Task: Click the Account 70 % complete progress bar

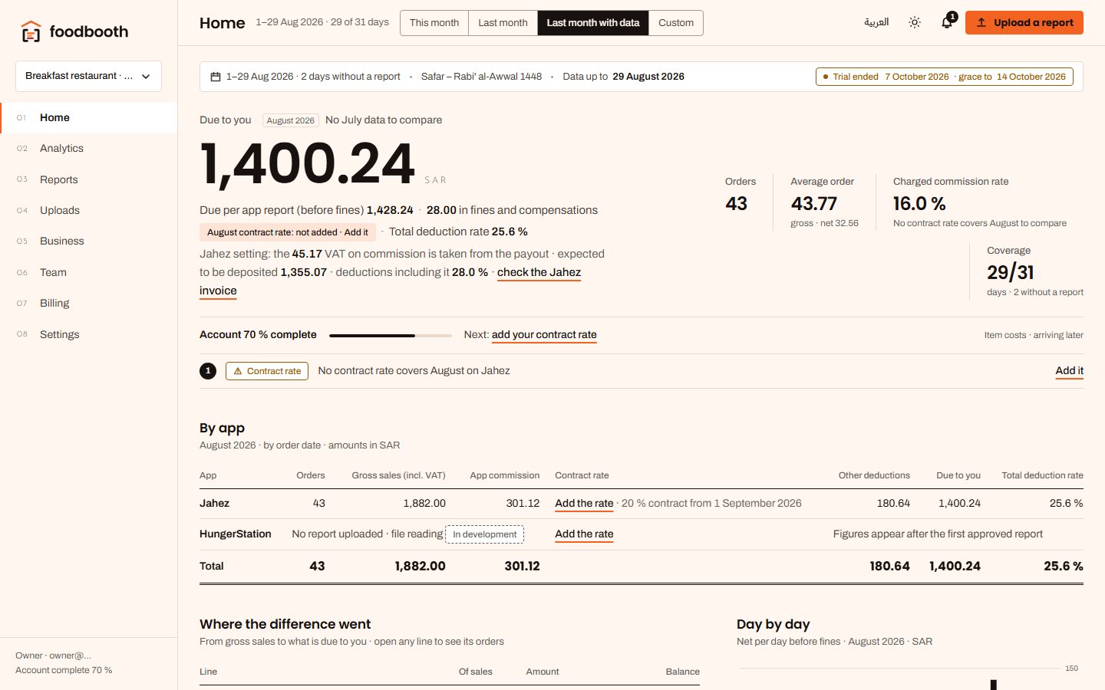Action: [391, 335]
